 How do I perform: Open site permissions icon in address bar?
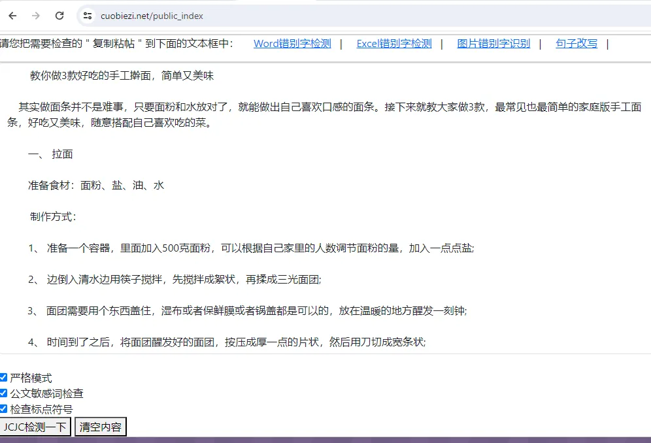[x=88, y=14]
